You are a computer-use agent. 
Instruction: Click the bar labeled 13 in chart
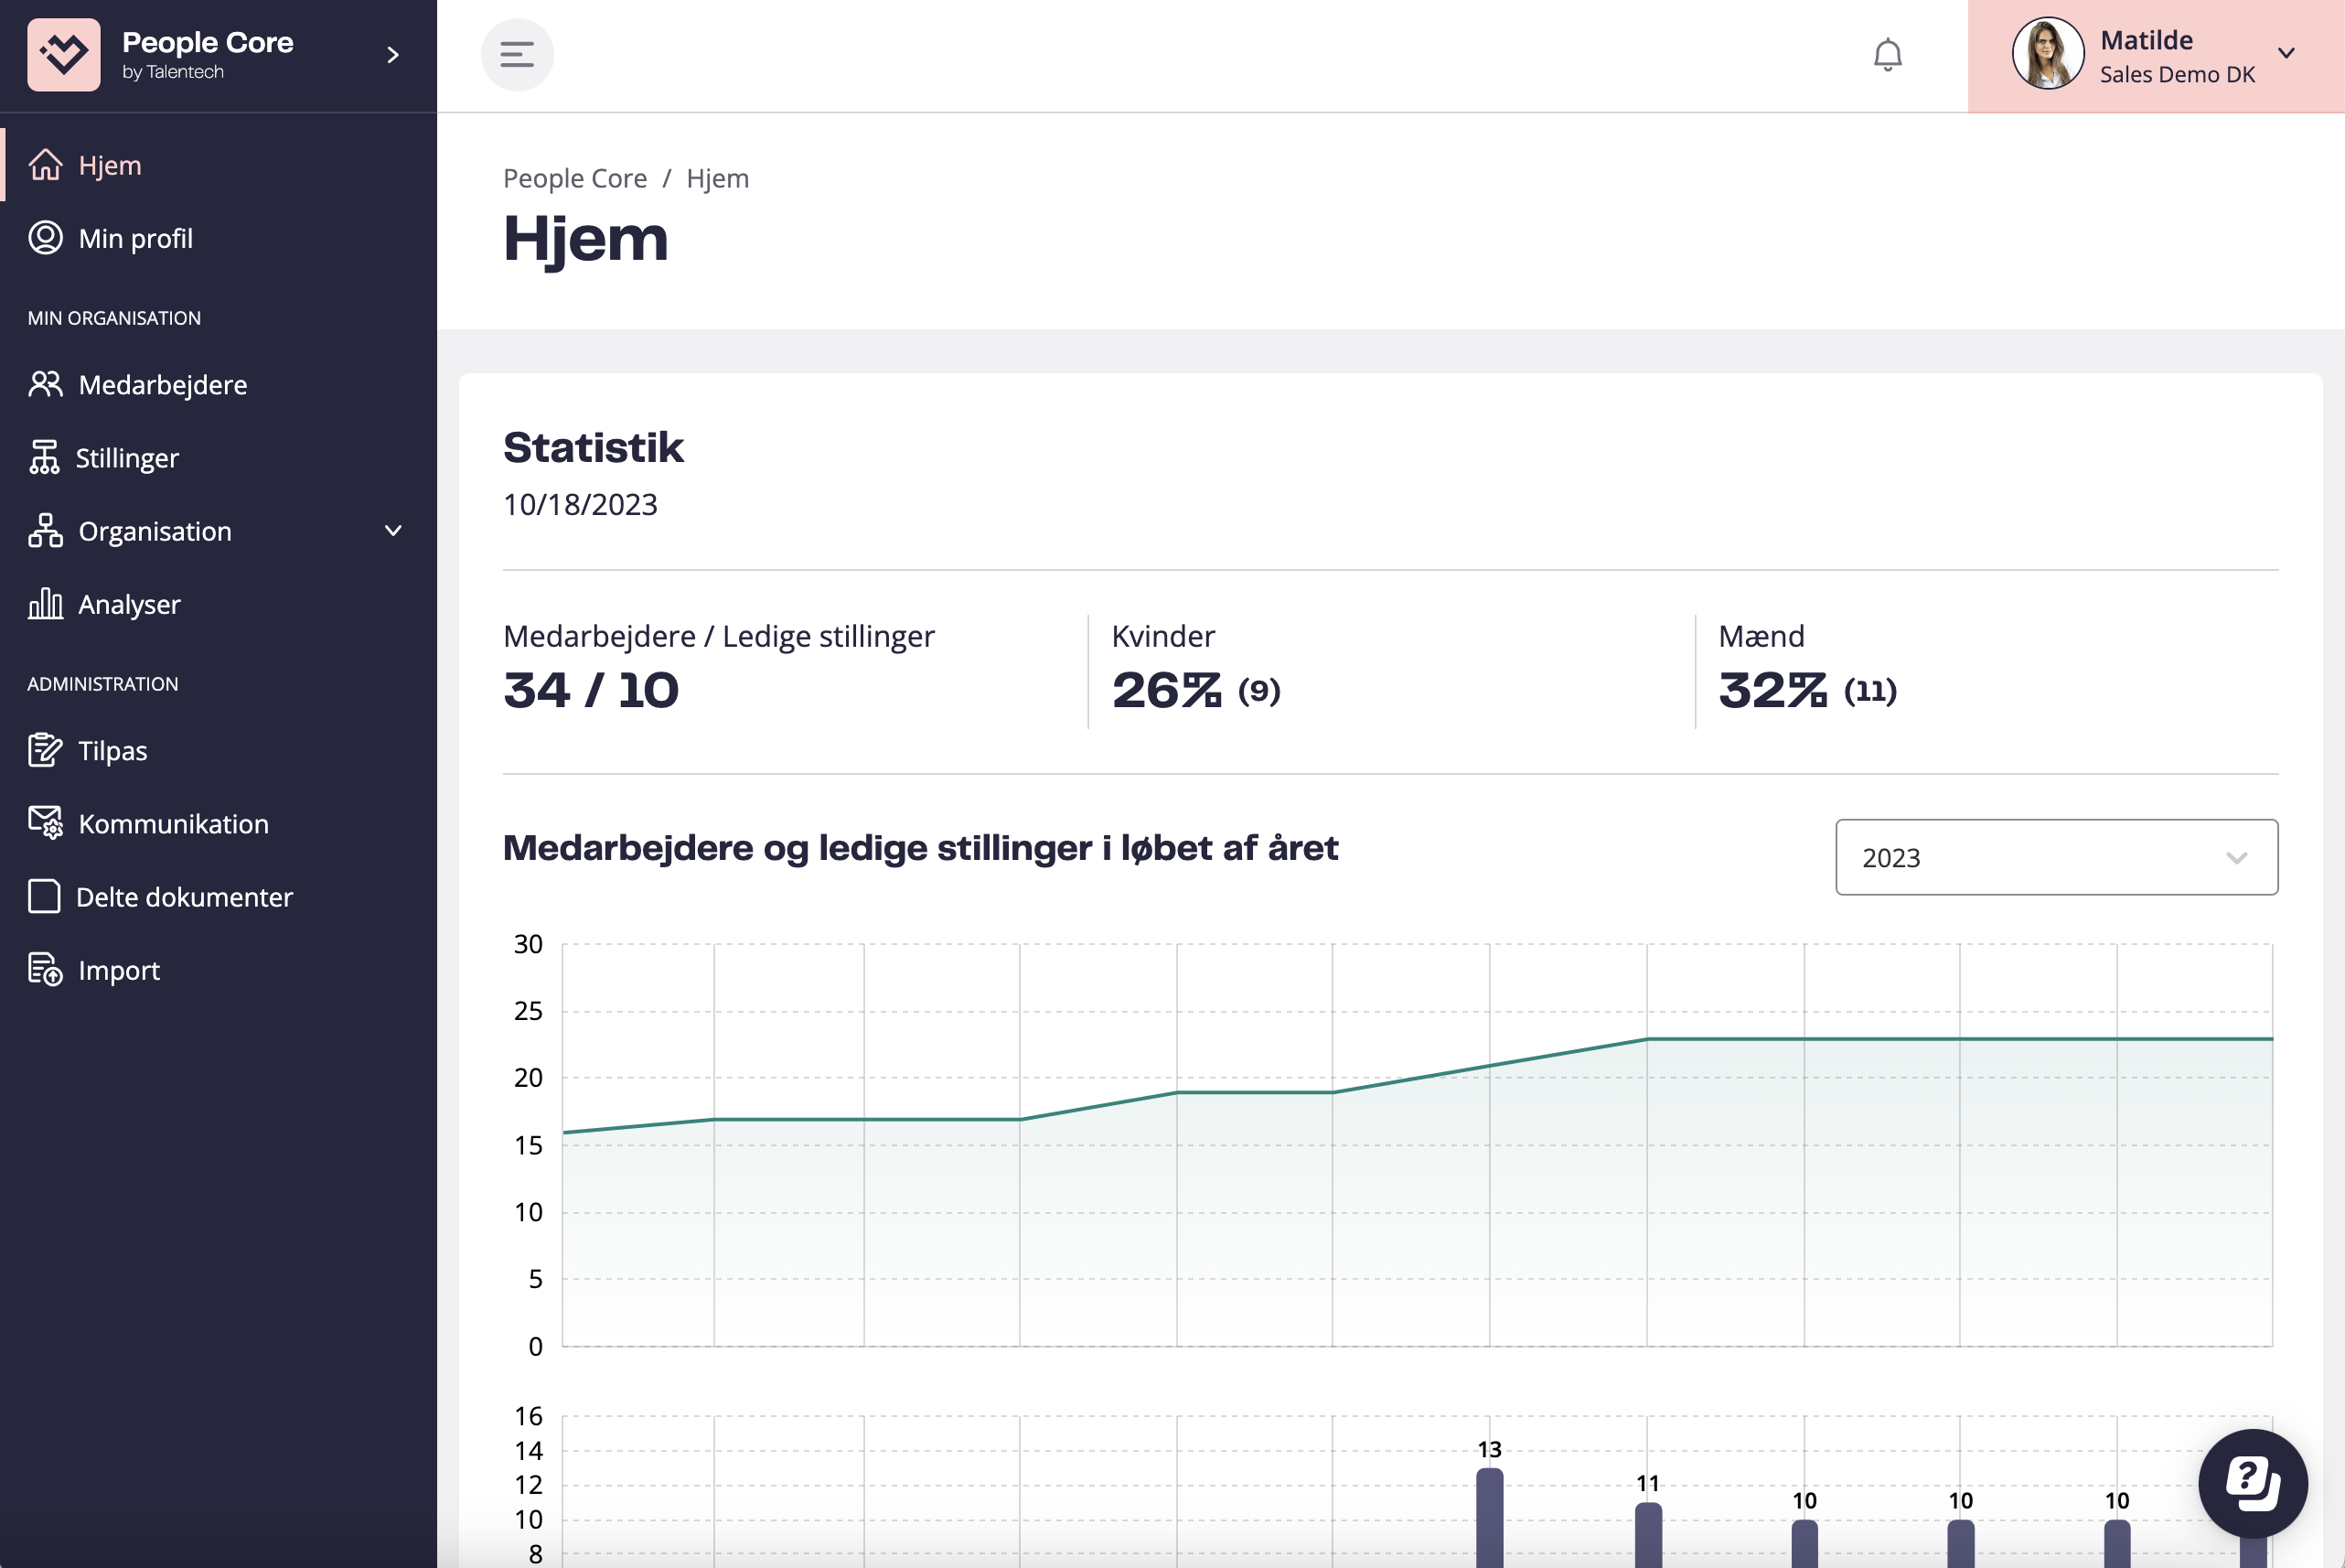[1488, 1515]
